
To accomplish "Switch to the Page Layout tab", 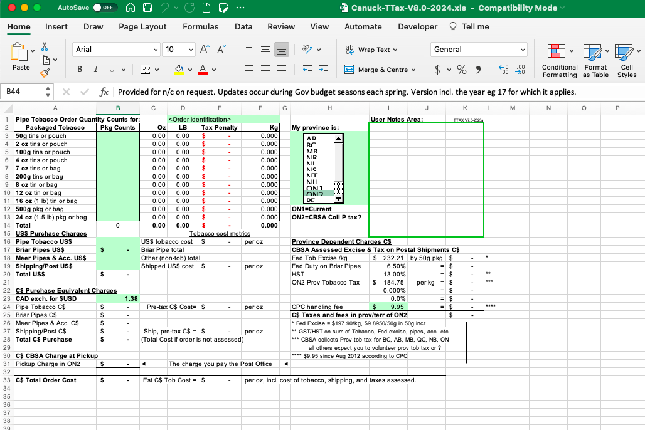I will coord(142,27).
